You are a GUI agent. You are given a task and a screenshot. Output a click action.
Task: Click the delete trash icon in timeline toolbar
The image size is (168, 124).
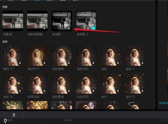(24, 115)
